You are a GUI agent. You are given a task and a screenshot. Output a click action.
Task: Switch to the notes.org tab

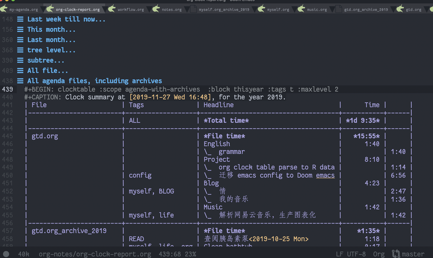pyautogui.click(x=172, y=10)
